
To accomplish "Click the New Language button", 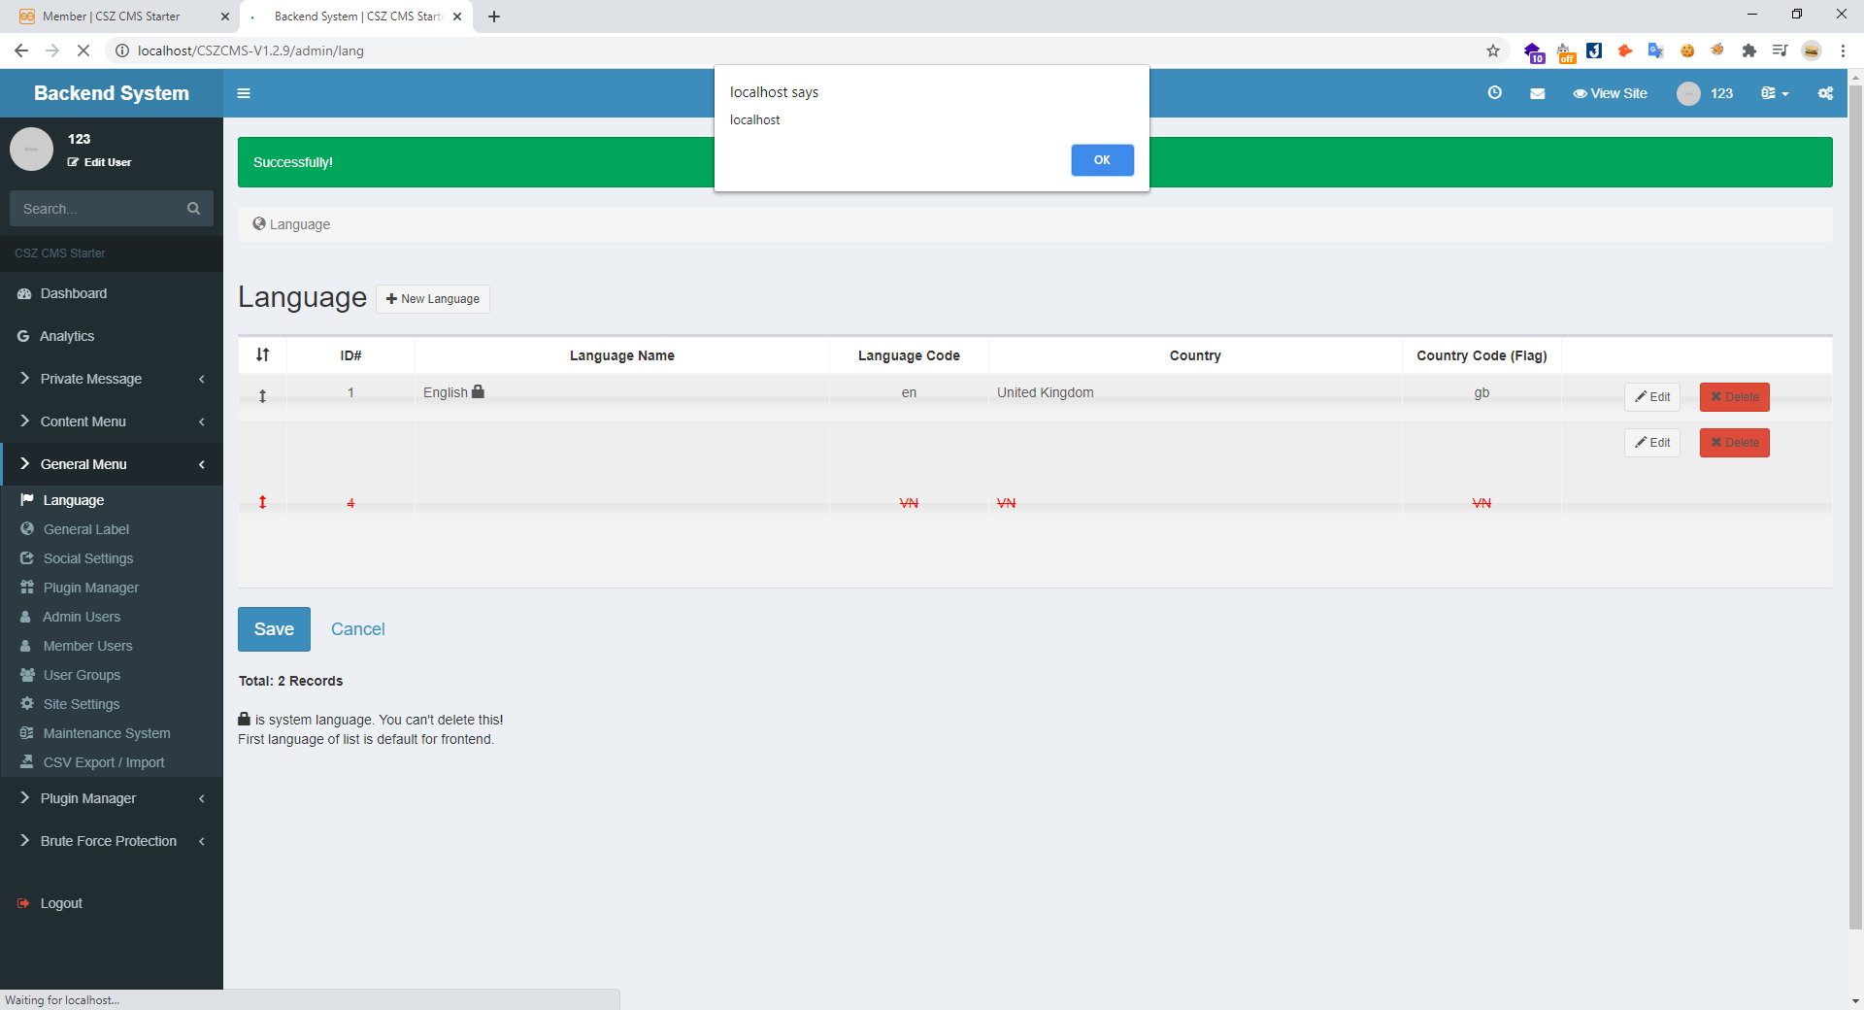I will coord(433,299).
